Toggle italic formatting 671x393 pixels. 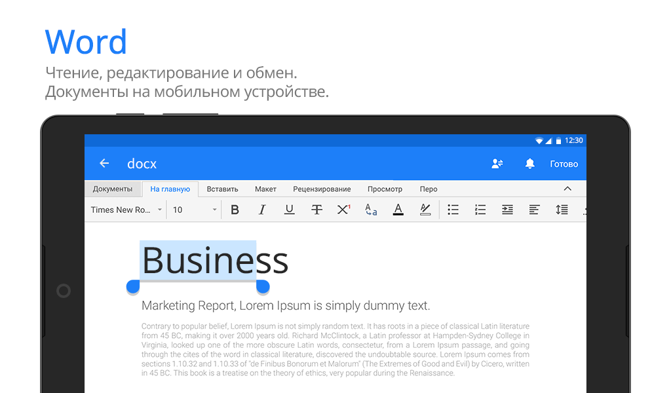pyautogui.click(x=262, y=210)
